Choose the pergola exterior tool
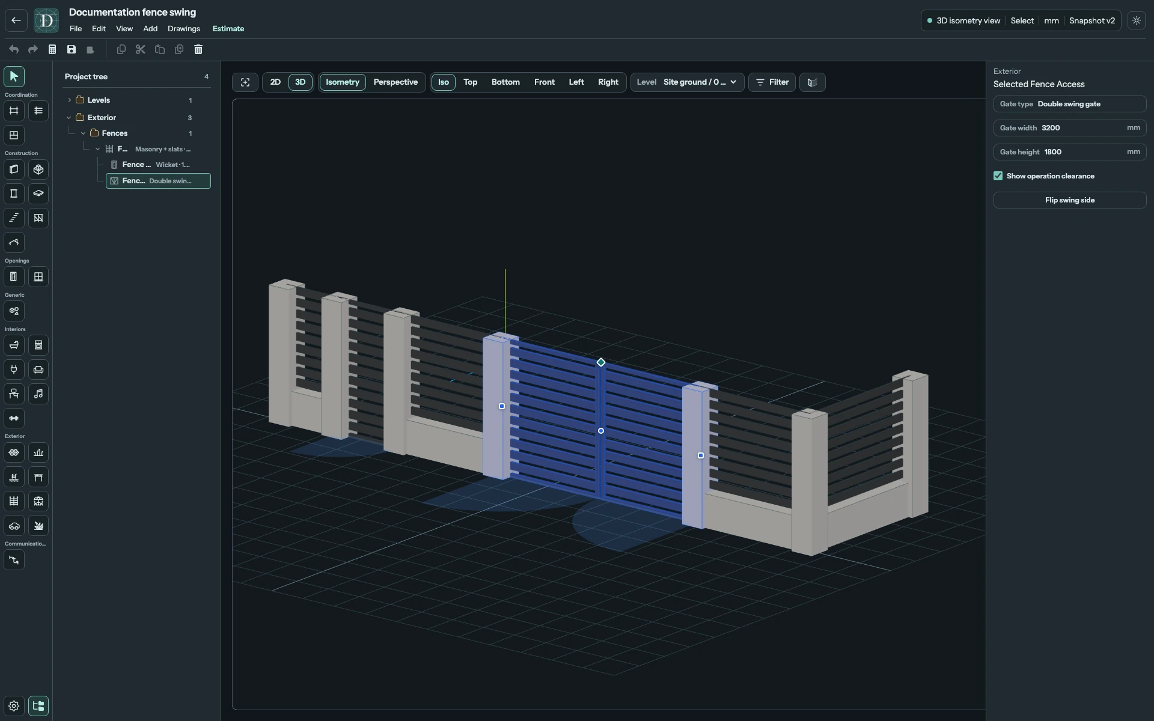 [x=38, y=477]
